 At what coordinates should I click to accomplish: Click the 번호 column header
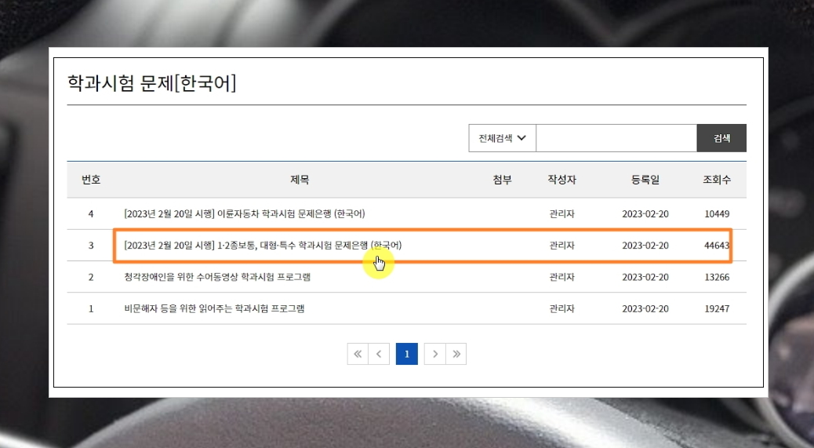pos(91,180)
